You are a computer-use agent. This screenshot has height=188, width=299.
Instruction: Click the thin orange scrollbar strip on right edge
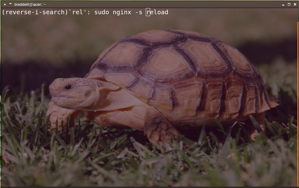[298, 93]
